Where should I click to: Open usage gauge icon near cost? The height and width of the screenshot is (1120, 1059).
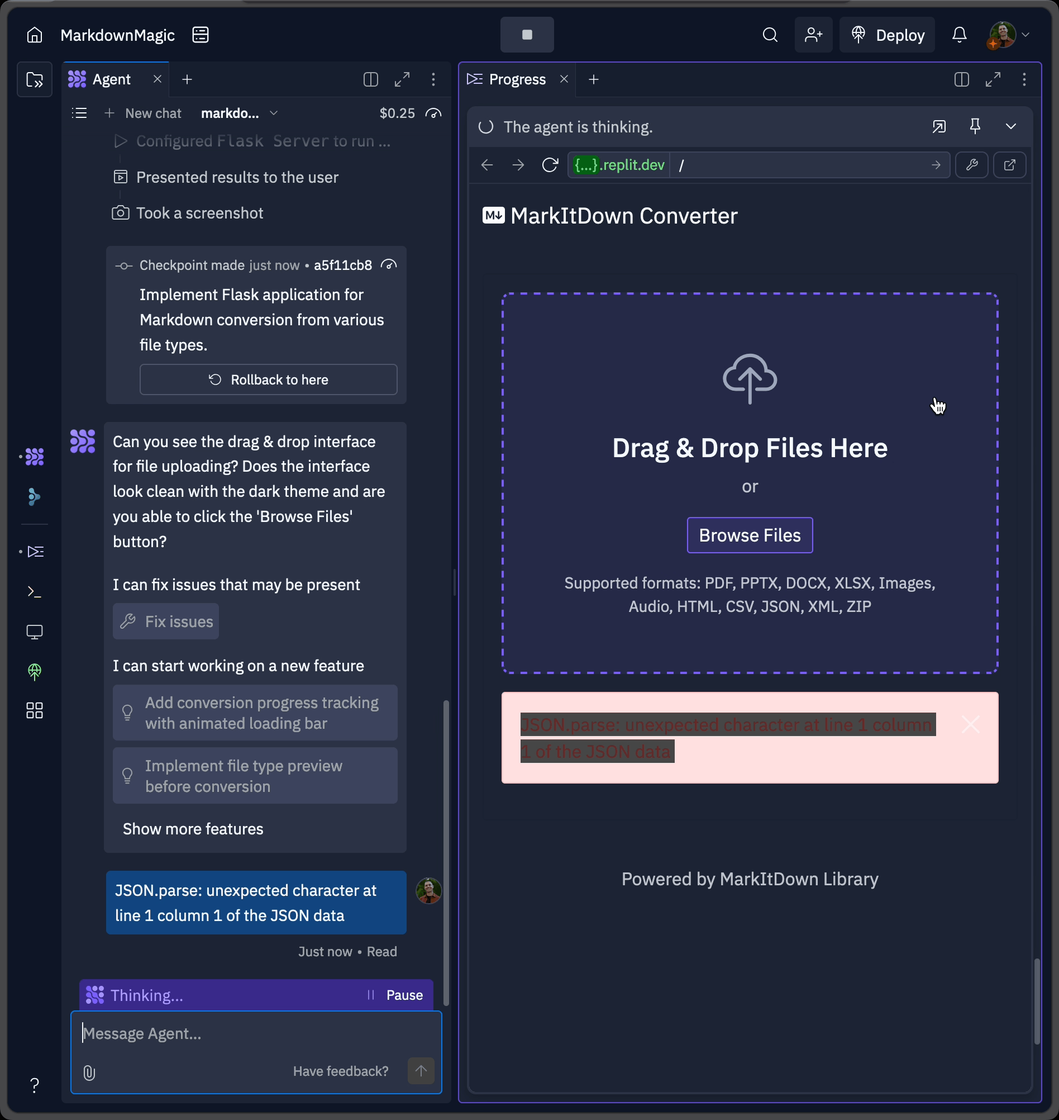pos(433,113)
